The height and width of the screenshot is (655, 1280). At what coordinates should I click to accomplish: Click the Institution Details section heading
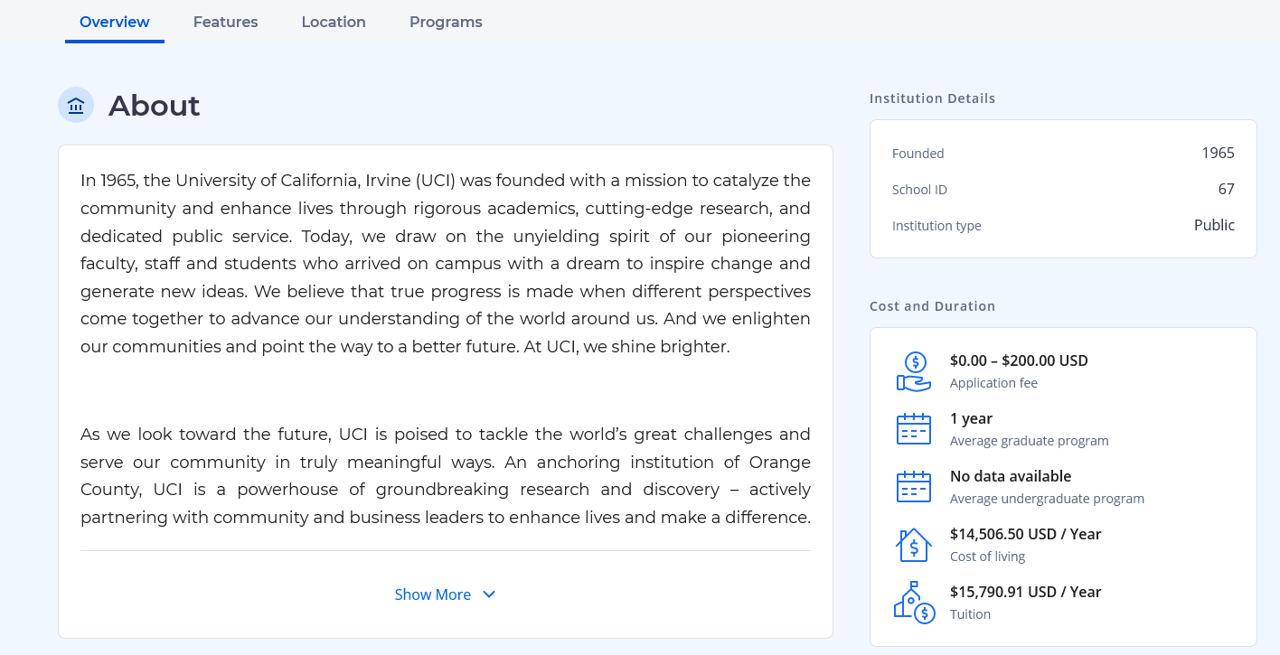[x=932, y=98]
